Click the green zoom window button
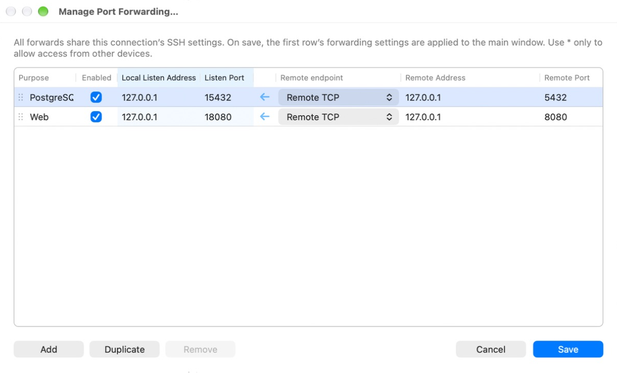The width and height of the screenshot is (617, 373). coord(43,11)
